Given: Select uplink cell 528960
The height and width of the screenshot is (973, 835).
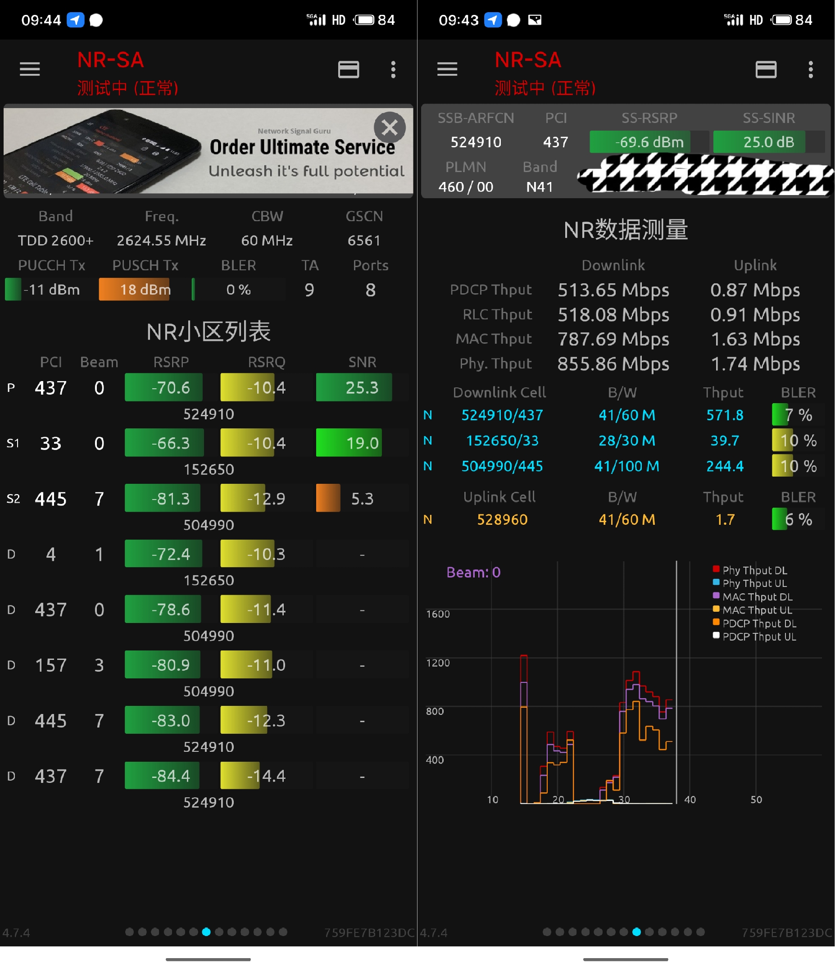Looking at the screenshot, I should tap(502, 519).
